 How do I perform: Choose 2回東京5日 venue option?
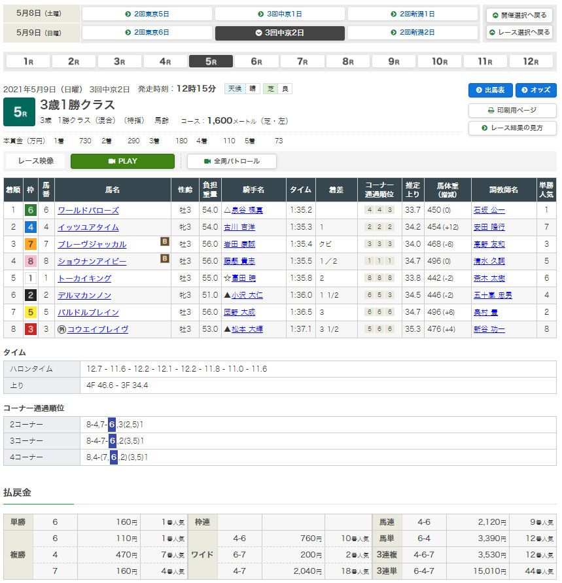147,14
